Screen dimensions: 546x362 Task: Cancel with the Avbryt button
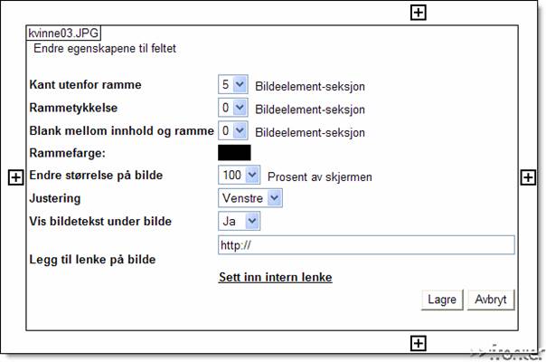491,300
